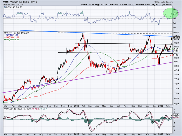Select the 'Walmart Inc. NYSE + BATS' title text
This screenshot has height=136, width=182.
(24, 2)
